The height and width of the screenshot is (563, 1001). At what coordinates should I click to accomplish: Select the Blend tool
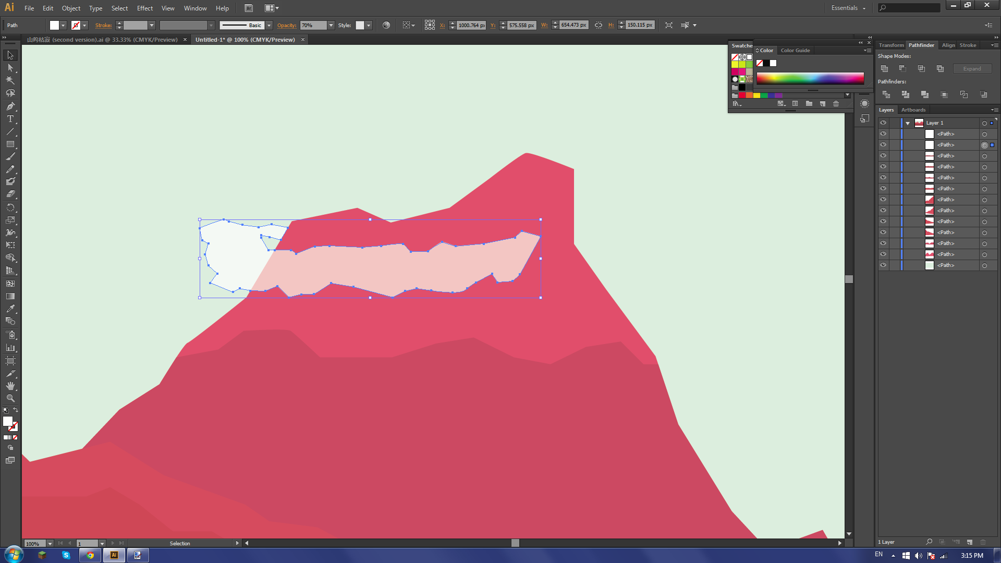click(10, 321)
